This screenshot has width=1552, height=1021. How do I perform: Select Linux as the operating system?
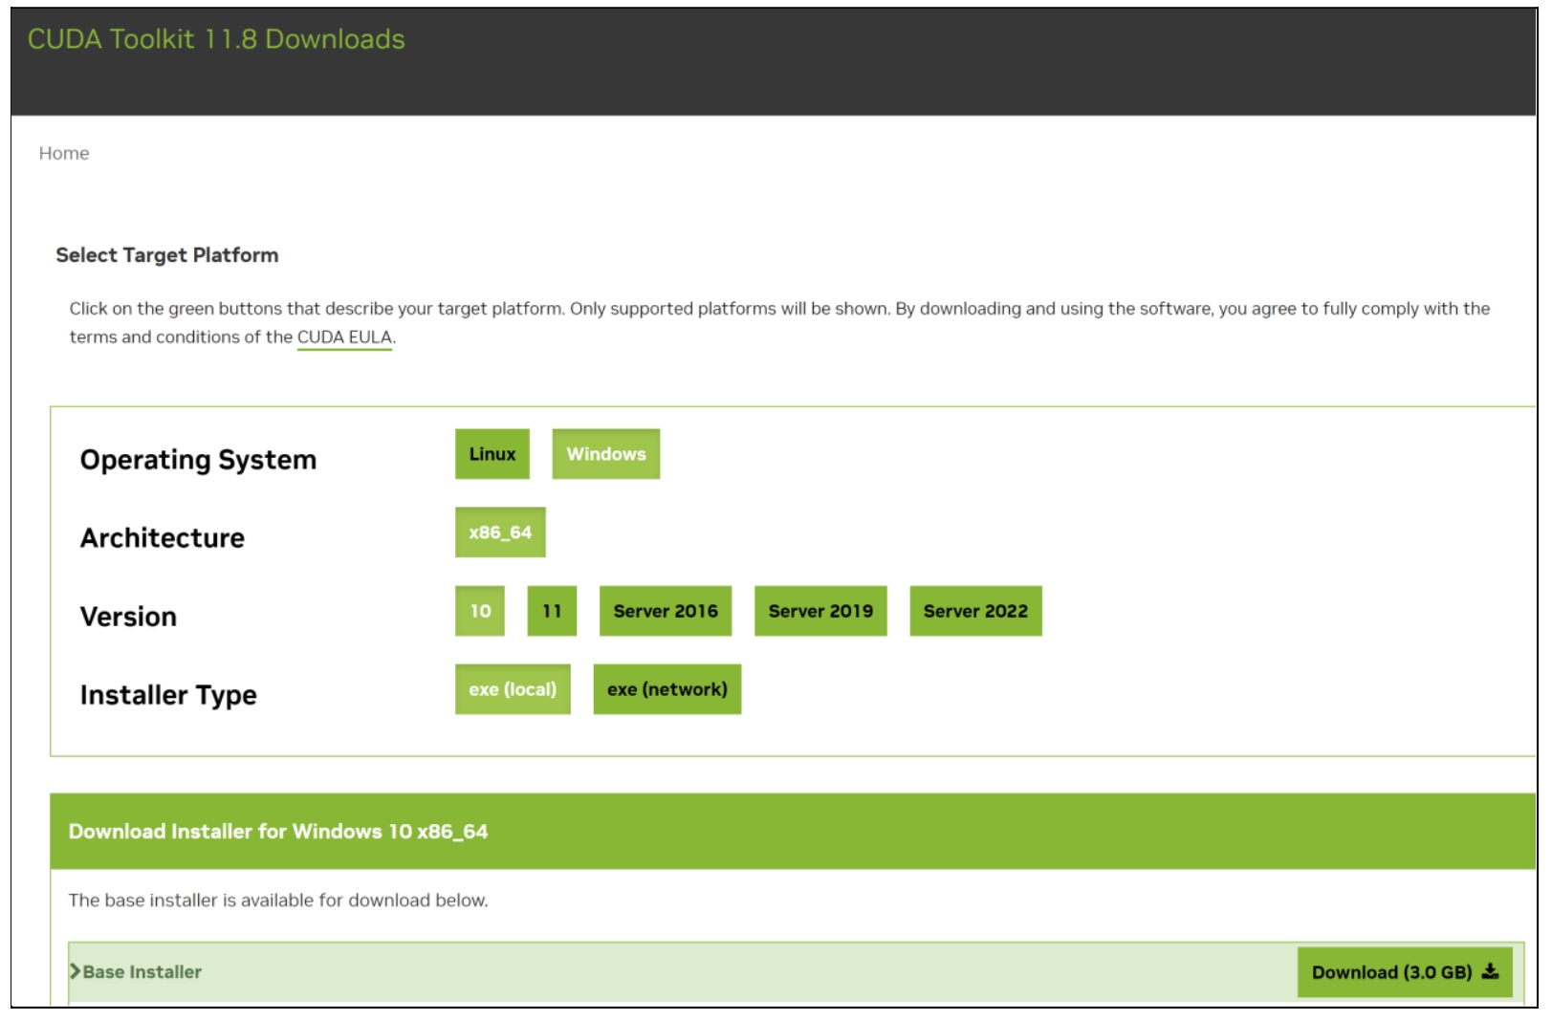coord(492,454)
